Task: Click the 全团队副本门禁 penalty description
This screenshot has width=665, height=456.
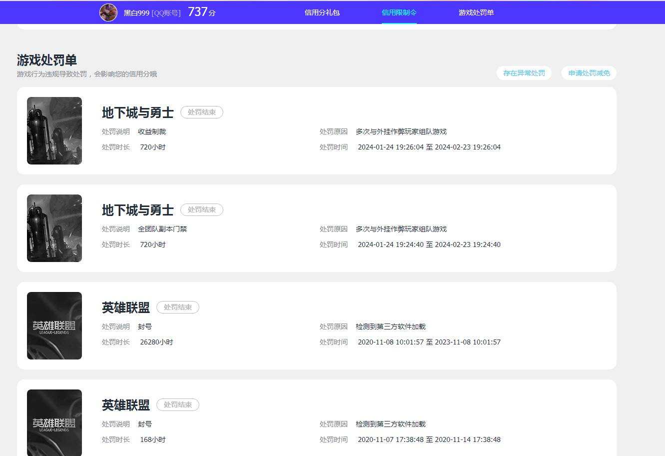Action: click(x=162, y=229)
